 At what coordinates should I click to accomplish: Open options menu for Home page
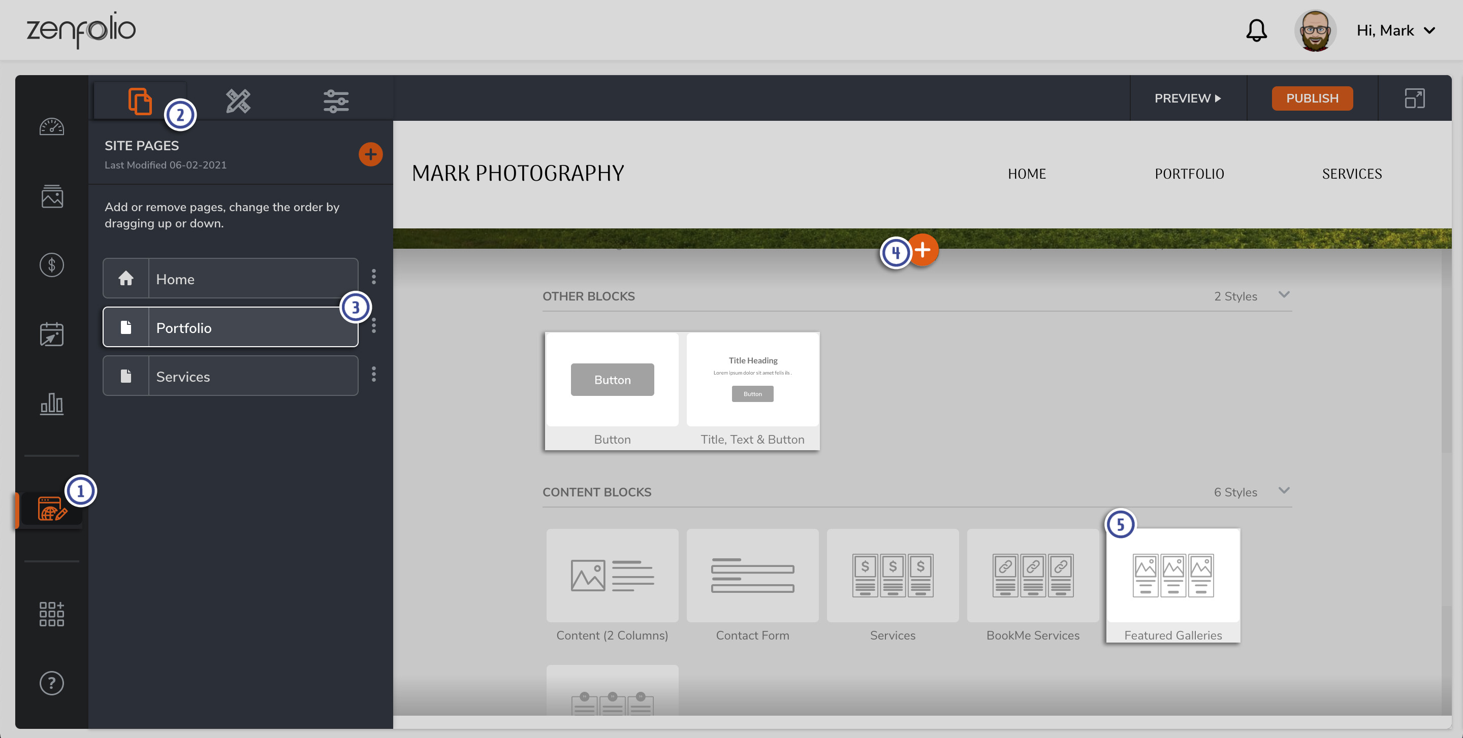point(374,277)
